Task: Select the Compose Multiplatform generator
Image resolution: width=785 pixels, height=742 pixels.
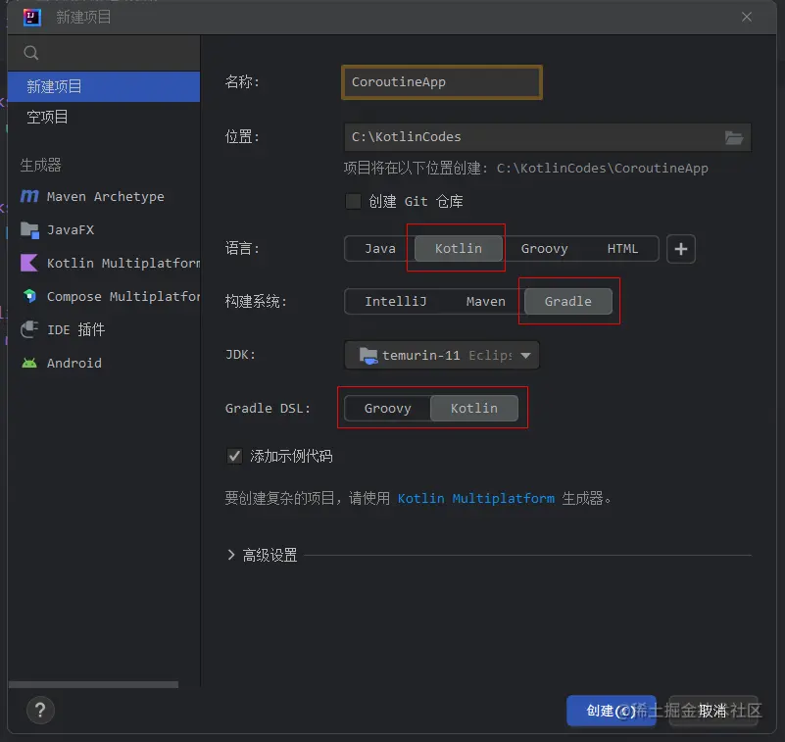Action: pyautogui.click(x=104, y=296)
